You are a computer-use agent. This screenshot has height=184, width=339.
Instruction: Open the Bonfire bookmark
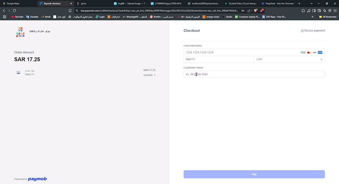click(161, 17)
